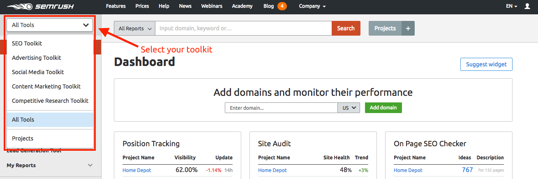The image size is (538, 179).
Task: Open the US country dropdown
Action: coord(349,108)
